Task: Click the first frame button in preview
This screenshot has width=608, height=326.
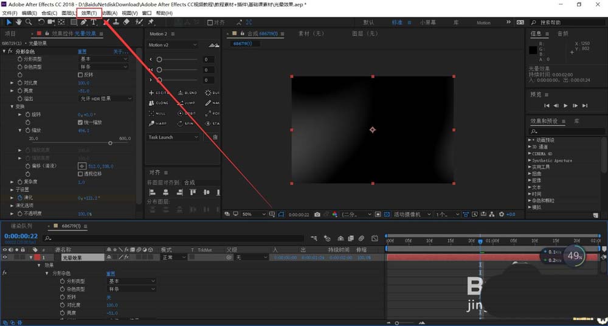Action: [547, 106]
